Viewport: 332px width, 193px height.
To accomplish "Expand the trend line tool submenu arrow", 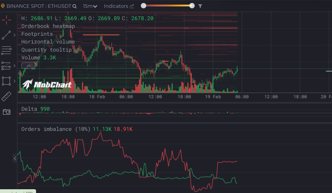I will click(15, 35).
